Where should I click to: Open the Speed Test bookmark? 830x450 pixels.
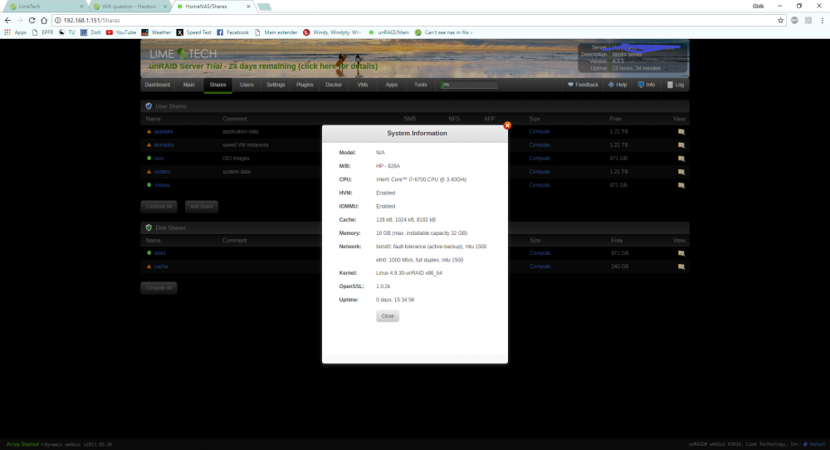[x=193, y=32]
